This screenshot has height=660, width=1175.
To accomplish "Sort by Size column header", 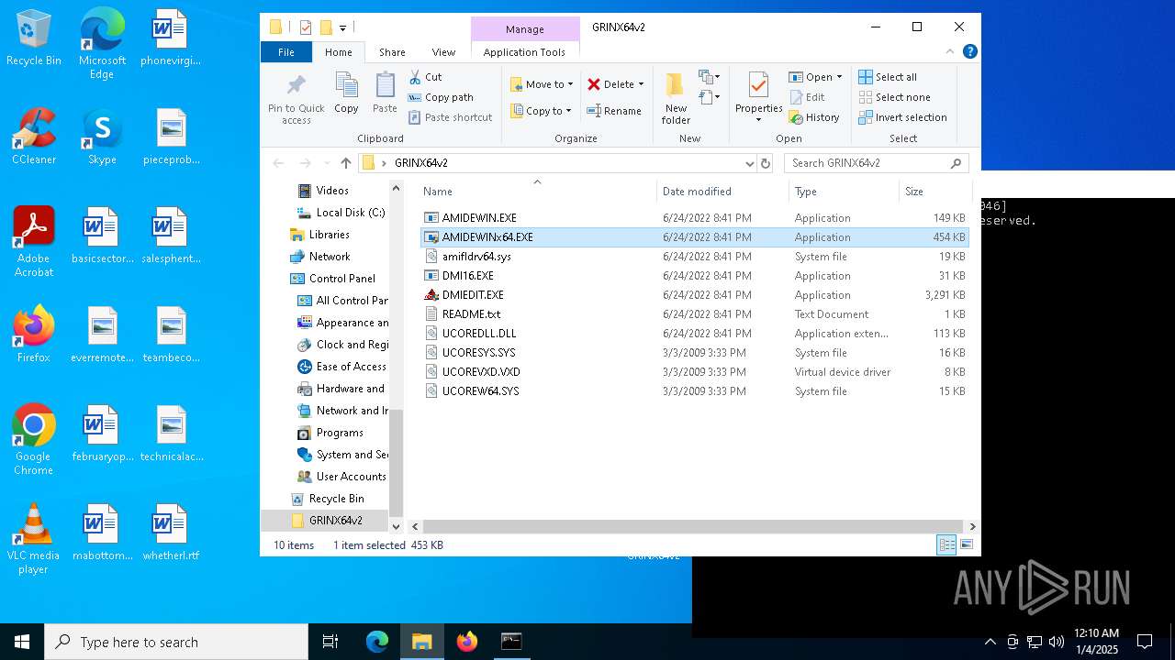I will [x=934, y=192].
